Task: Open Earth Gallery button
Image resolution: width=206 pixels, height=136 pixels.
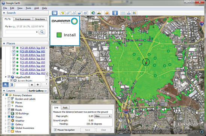Action: [37, 91]
